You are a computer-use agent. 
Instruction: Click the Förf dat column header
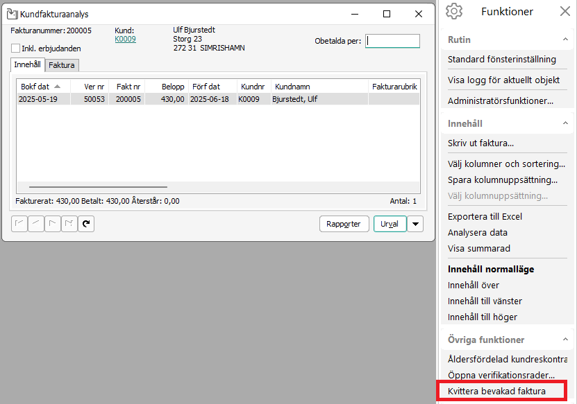tap(212, 87)
